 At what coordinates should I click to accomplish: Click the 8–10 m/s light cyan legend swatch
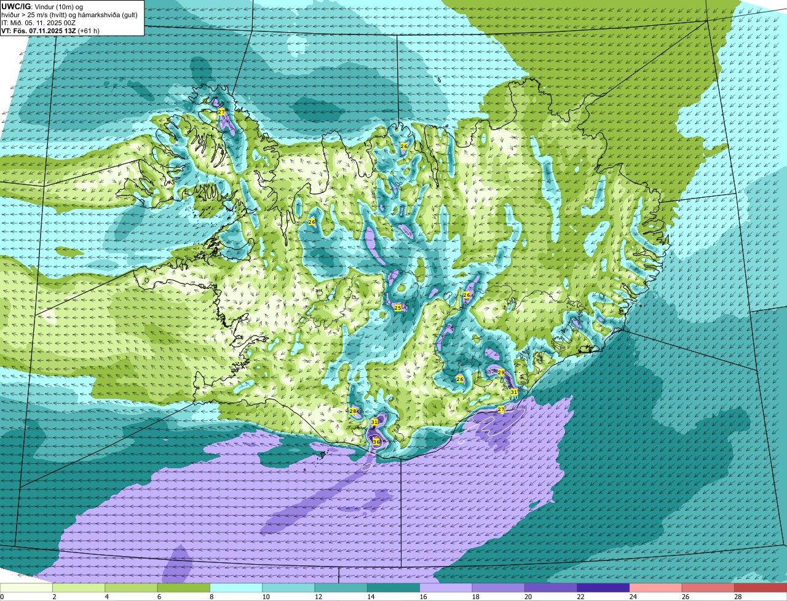236,587
